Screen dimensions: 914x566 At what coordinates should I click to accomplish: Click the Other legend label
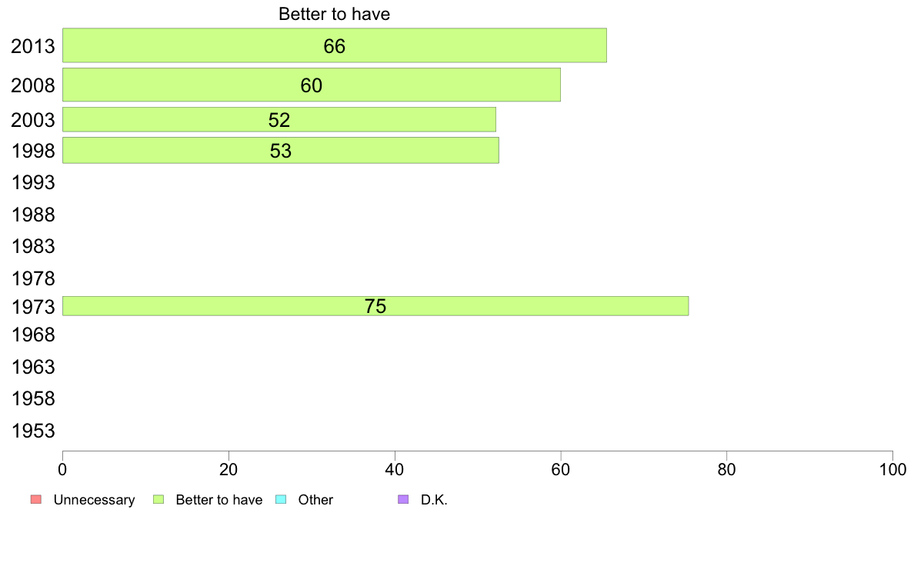point(315,500)
